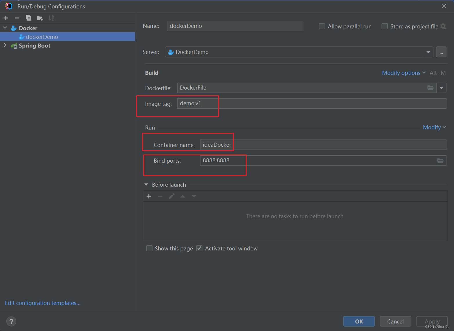Select the Docker group label
The image size is (454, 331).
(28, 28)
